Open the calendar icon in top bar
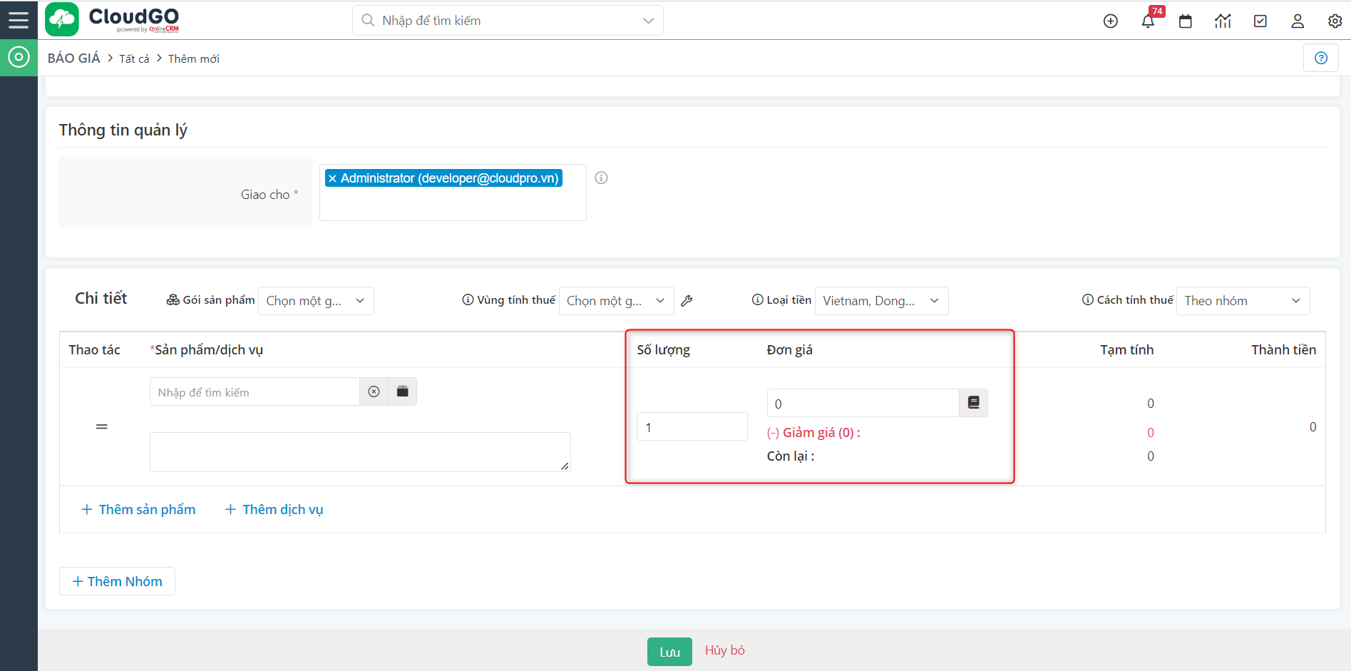The image size is (1351, 671). (1185, 21)
